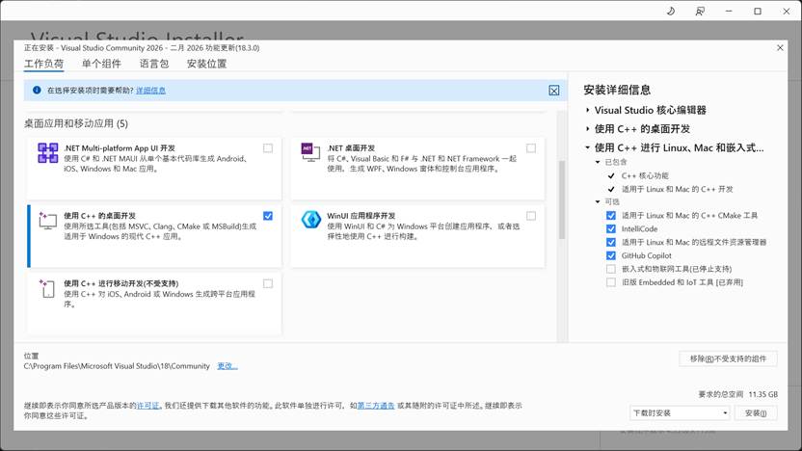This screenshot has width=802, height=451.
Task: Uncheck the GitHub Copilot component
Action: pos(611,255)
